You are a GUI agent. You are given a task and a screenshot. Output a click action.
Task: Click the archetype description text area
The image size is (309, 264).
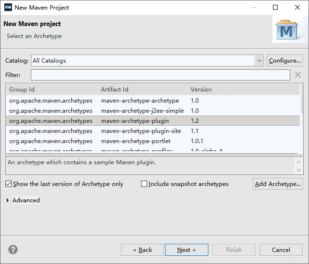point(150,166)
